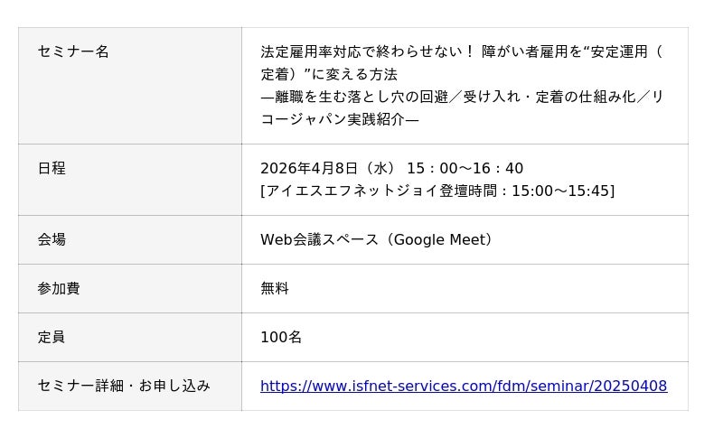The image size is (723, 438).
Task: Click the line 定着）”に変える方法
Action: [329, 75]
